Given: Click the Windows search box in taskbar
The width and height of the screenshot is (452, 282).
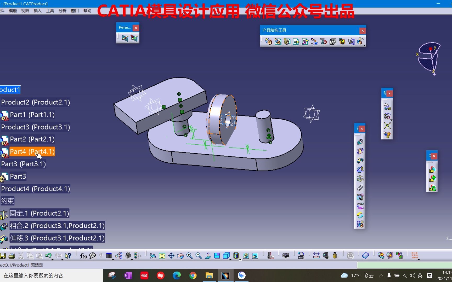Looking at the screenshot, I should (51, 275).
